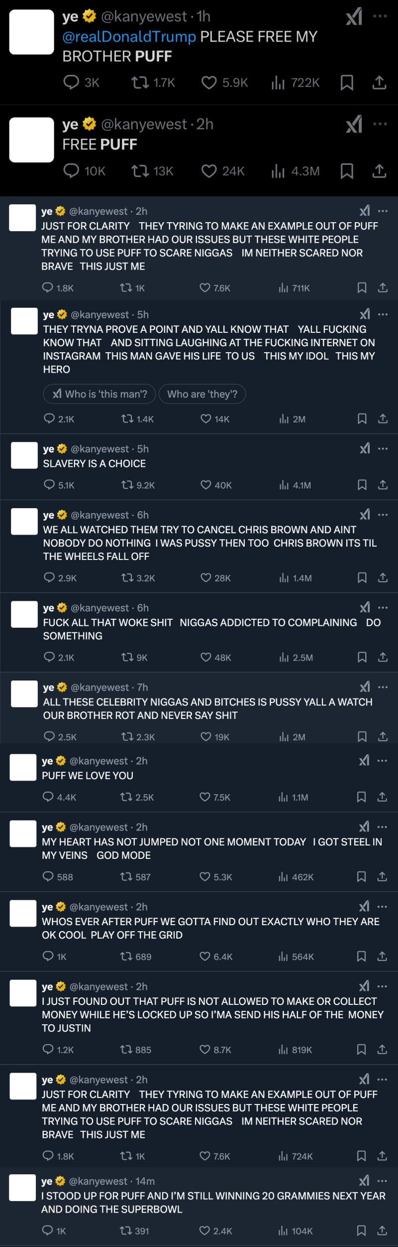Like the '20 GRAMMIES NEXT YEAR' tweet

coord(204,1231)
